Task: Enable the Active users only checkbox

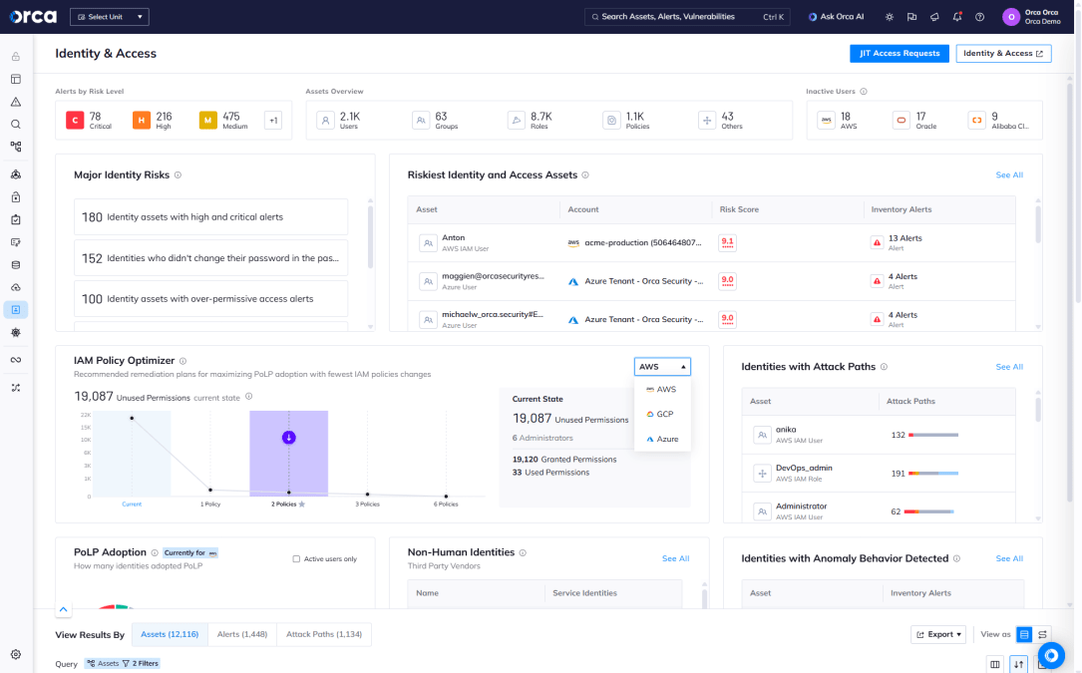Action: pos(296,559)
